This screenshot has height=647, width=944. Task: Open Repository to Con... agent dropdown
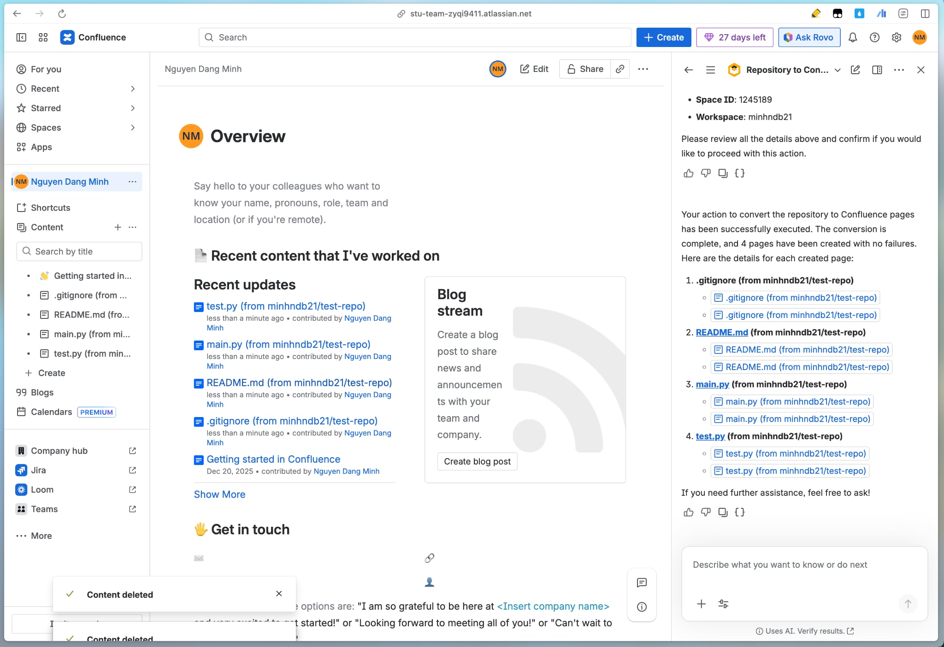click(x=837, y=70)
